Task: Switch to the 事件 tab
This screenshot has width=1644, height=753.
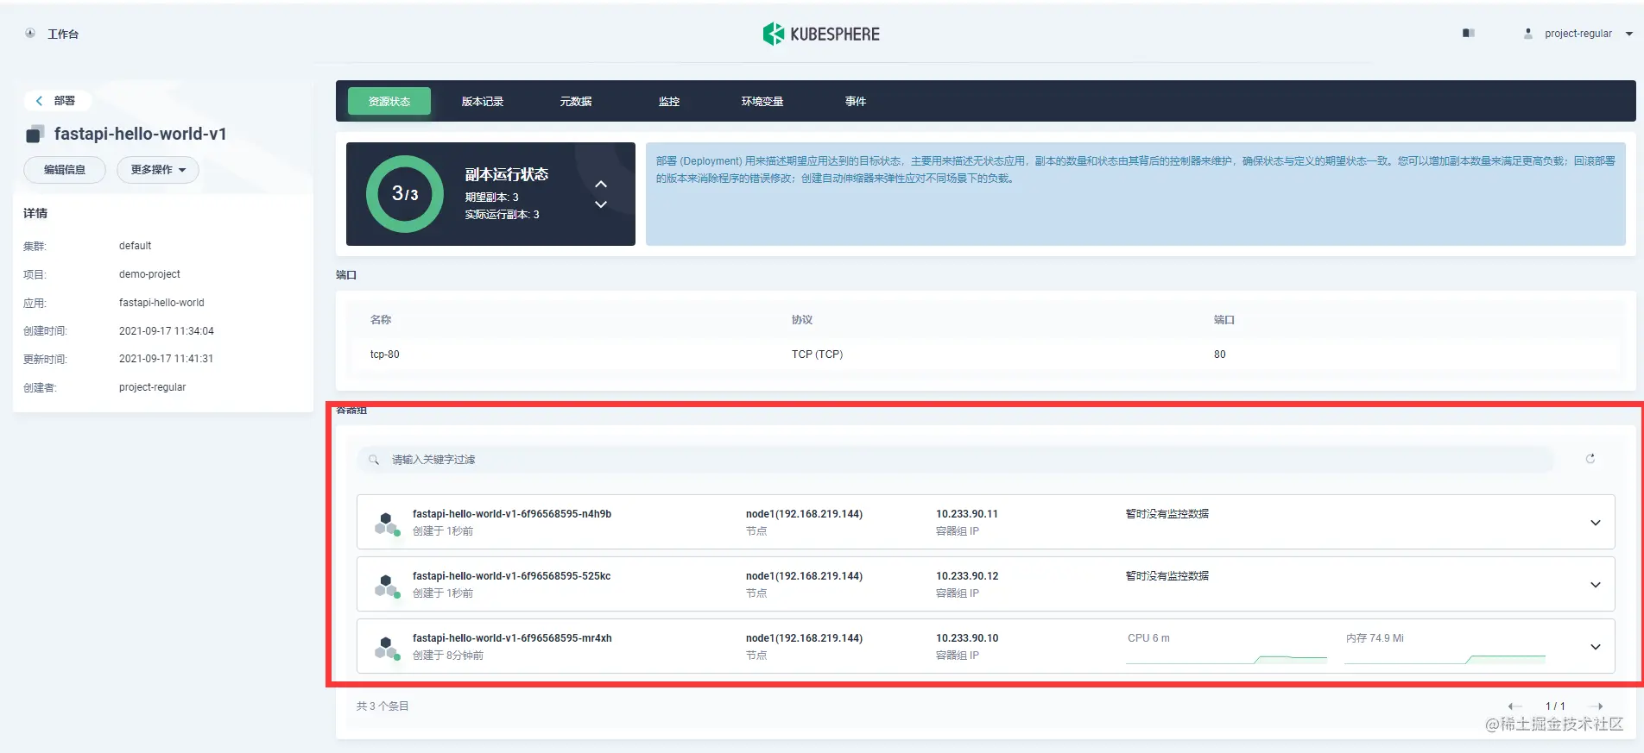Action: tap(856, 102)
